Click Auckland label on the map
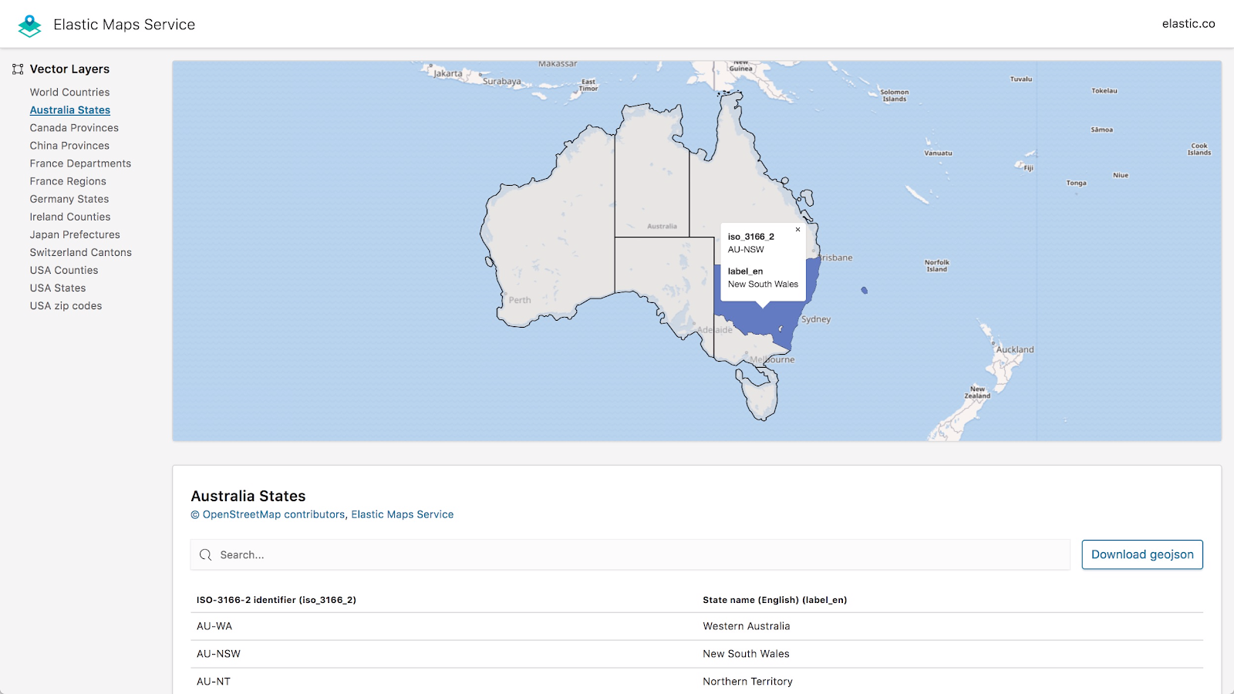 pos(1015,349)
